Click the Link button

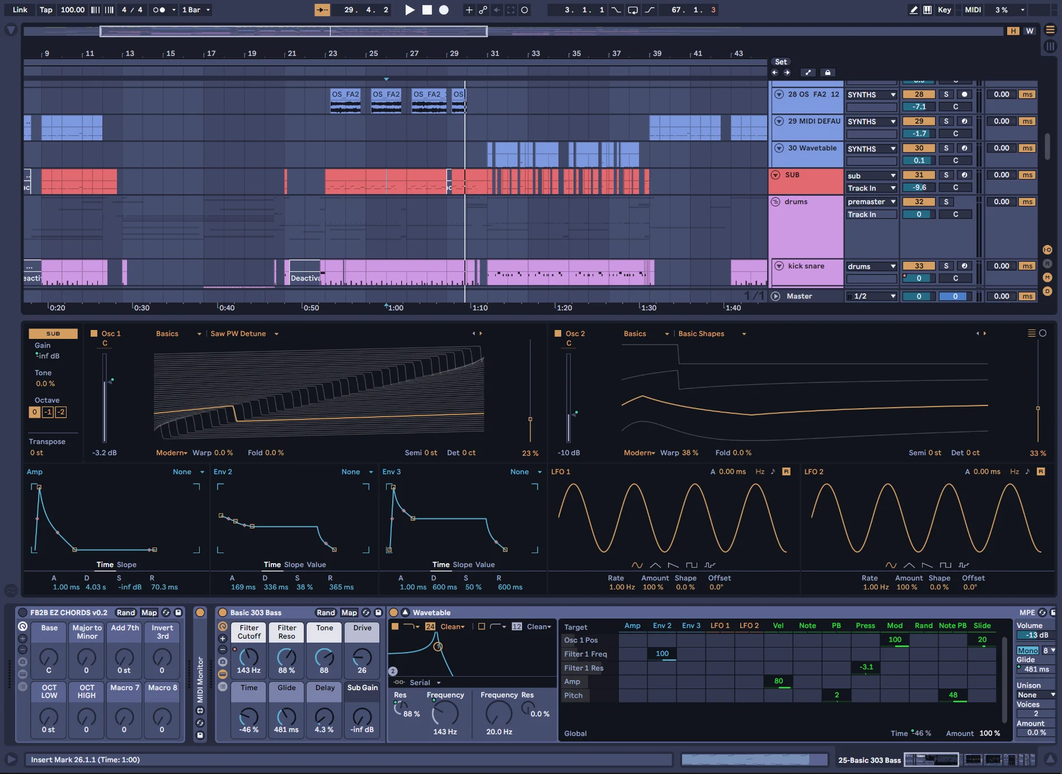[20, 10]
